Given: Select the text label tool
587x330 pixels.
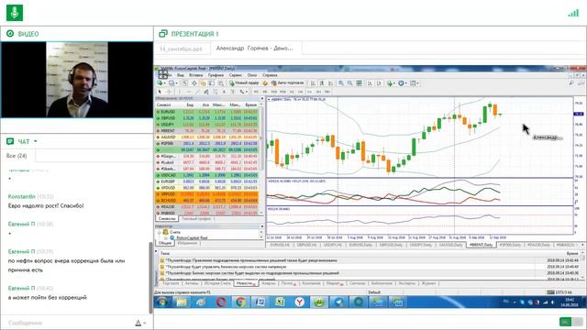Looking at the screenshot, I should click(x=233, y=92).
